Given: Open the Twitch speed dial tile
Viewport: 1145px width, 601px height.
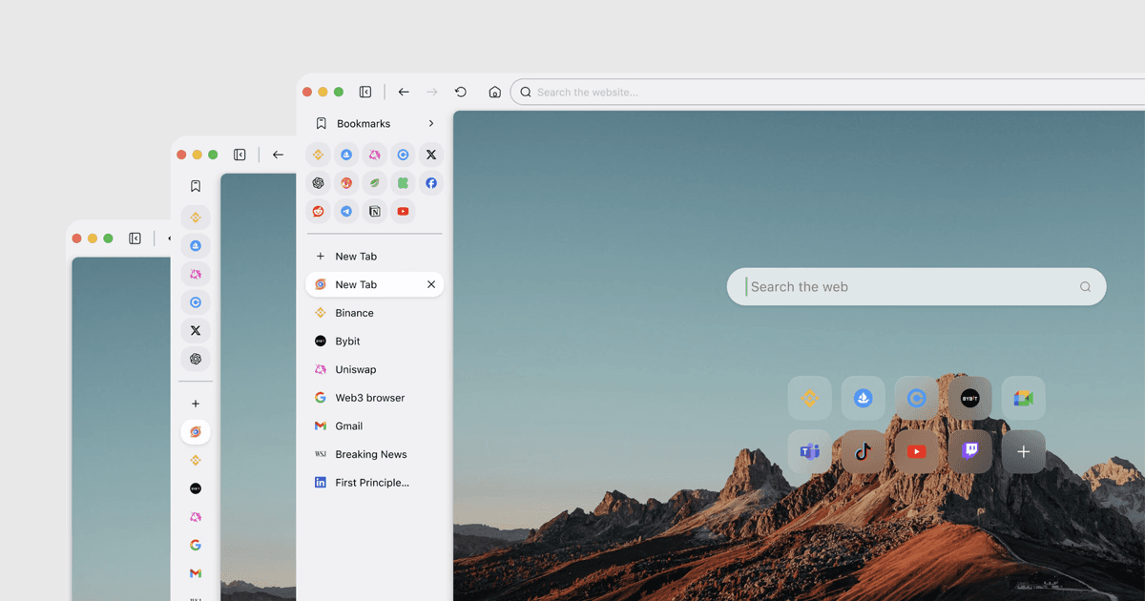Looking at the screenshot, I should [970, 452].
